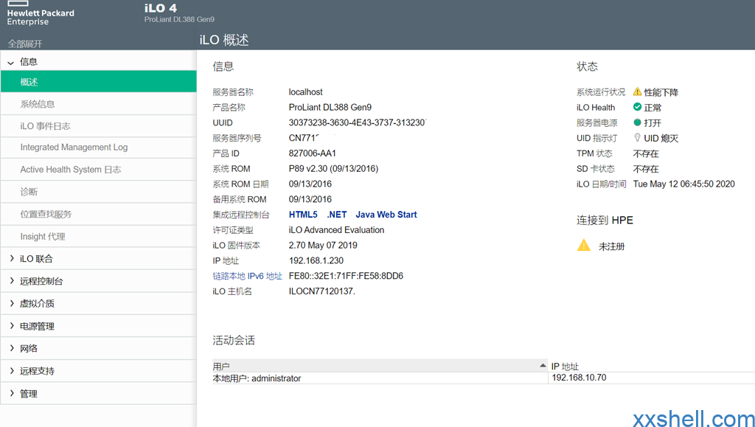755x427 pixels.
Task: Click the iLO date Tue May 12 value
Action: tap(683, 184)
